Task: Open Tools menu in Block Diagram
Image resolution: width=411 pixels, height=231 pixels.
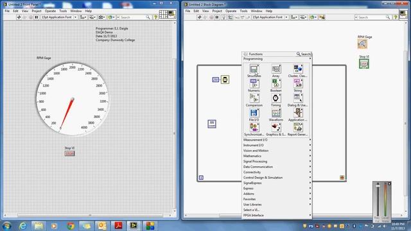Action: pyautogui.click(x=243, y=11)
